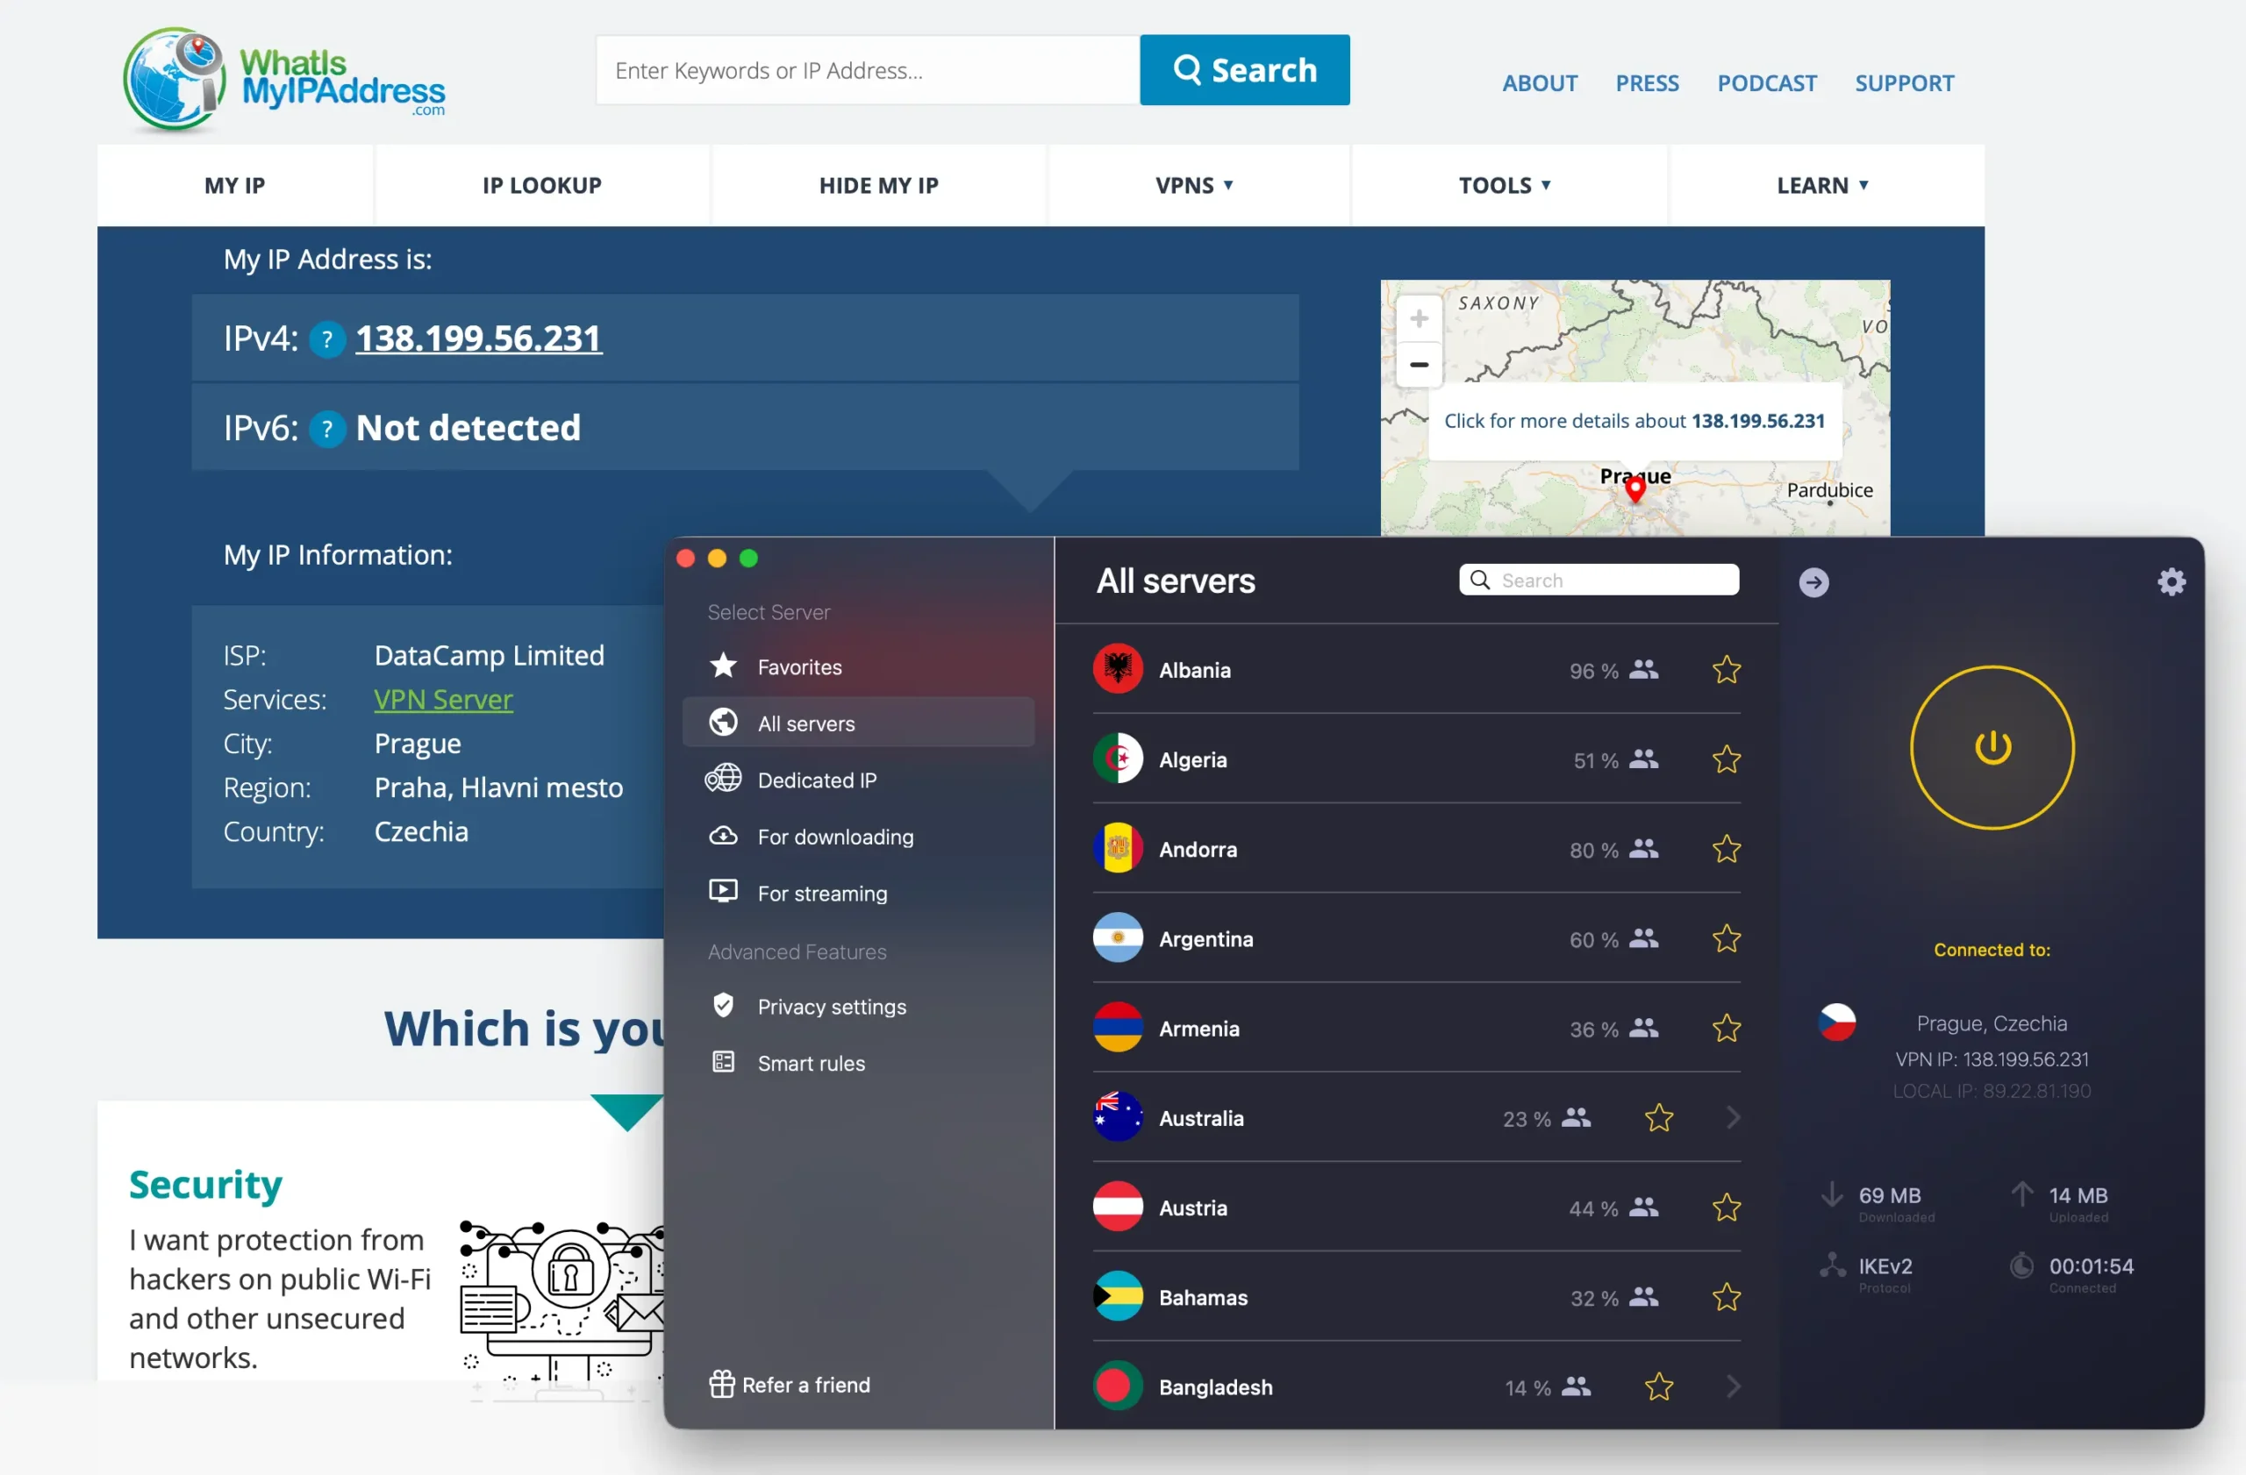Expand the Bangladesh server list

tap(1734, 1386)
